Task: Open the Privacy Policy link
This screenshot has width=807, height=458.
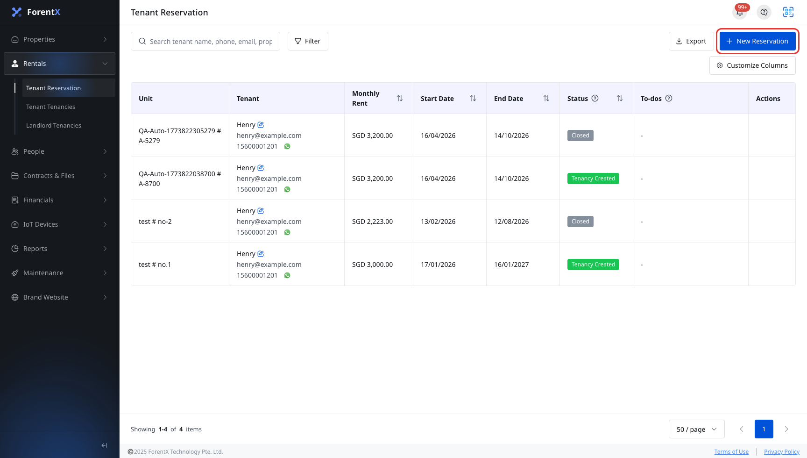Action: point(782,452)
